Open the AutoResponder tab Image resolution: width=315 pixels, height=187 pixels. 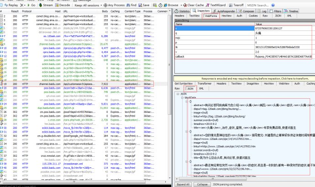pos(224,11)
